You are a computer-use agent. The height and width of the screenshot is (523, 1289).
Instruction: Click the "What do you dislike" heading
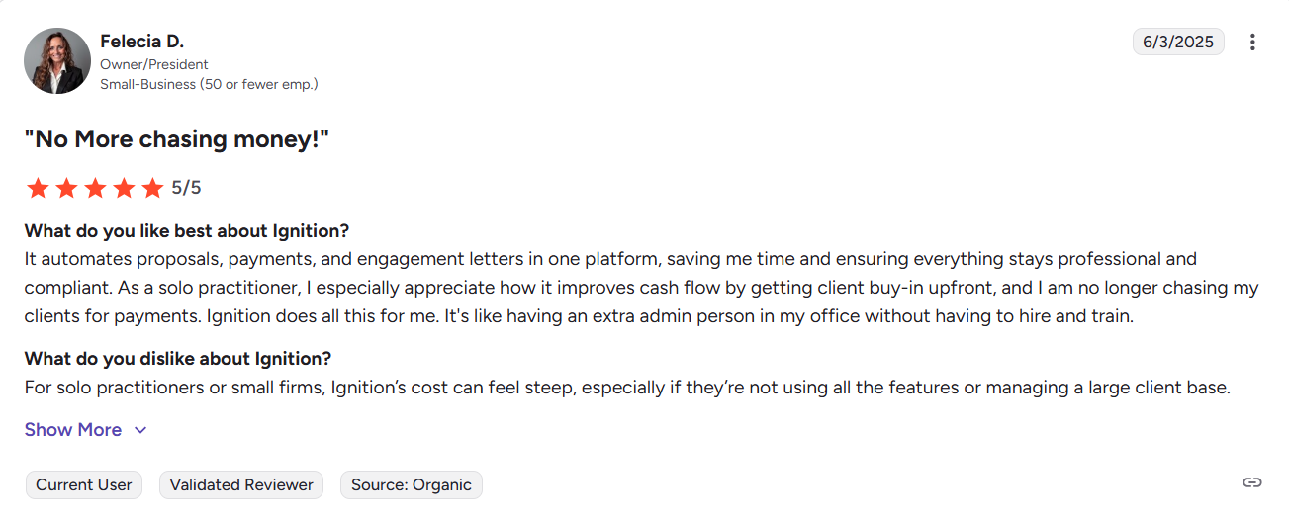178,358
